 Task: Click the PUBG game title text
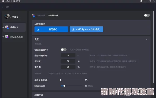[15, 17]
